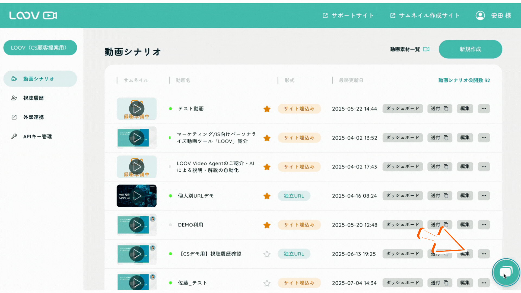Click the date 2025-06-13 19:25
The image size is (521, 293).
pyautogui.click(x=354, y=254)
